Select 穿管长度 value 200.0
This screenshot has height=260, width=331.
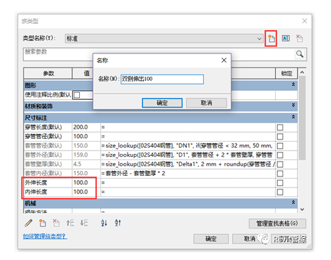tap(81, 127)
